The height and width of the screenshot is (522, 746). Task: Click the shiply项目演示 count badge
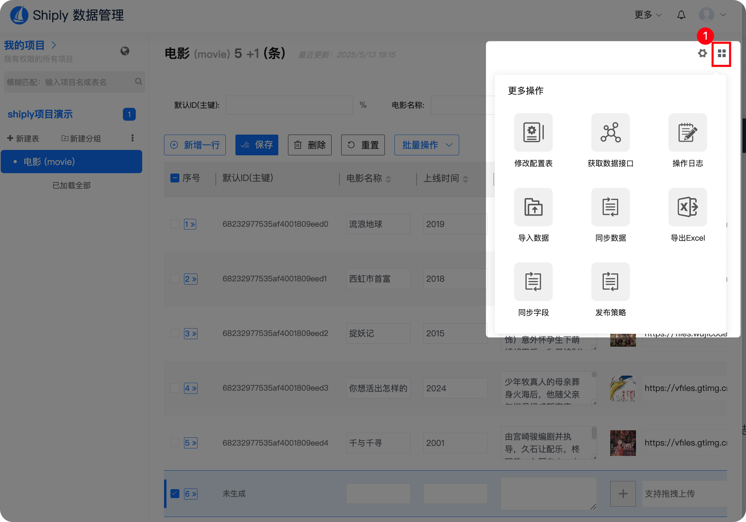tap(129, 114)
